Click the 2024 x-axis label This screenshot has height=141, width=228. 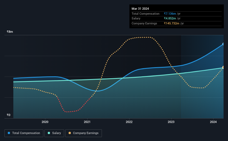tap(213, 122)
